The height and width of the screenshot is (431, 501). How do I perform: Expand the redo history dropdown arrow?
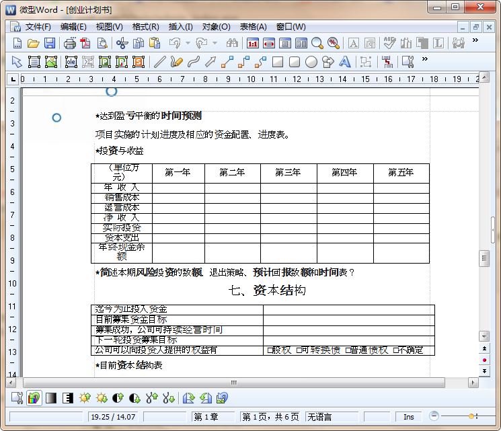pos(215,43)
